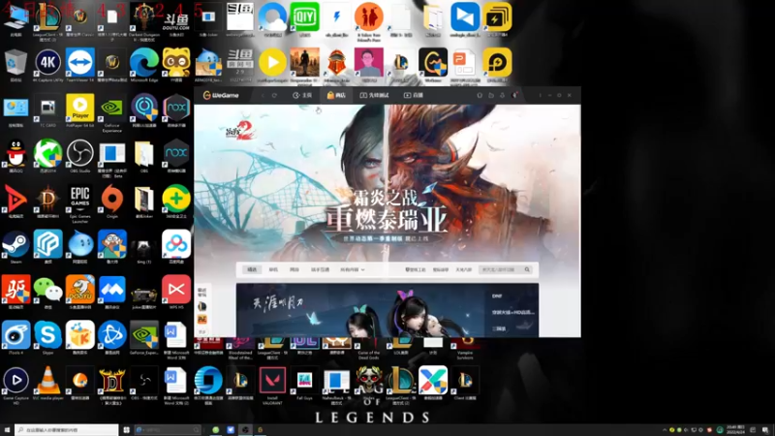The height and width of the screenshot is (436, 775).
Task: Open the Baidu Netdisk shortcut
Action: (176, 247)
